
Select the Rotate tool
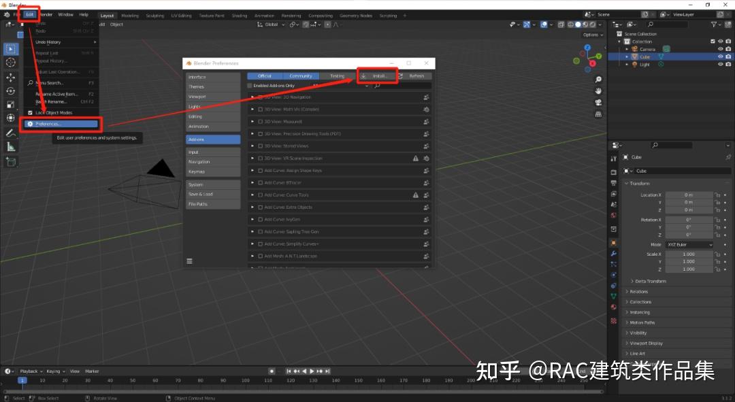pyautogui.click(x=11, y=91)
